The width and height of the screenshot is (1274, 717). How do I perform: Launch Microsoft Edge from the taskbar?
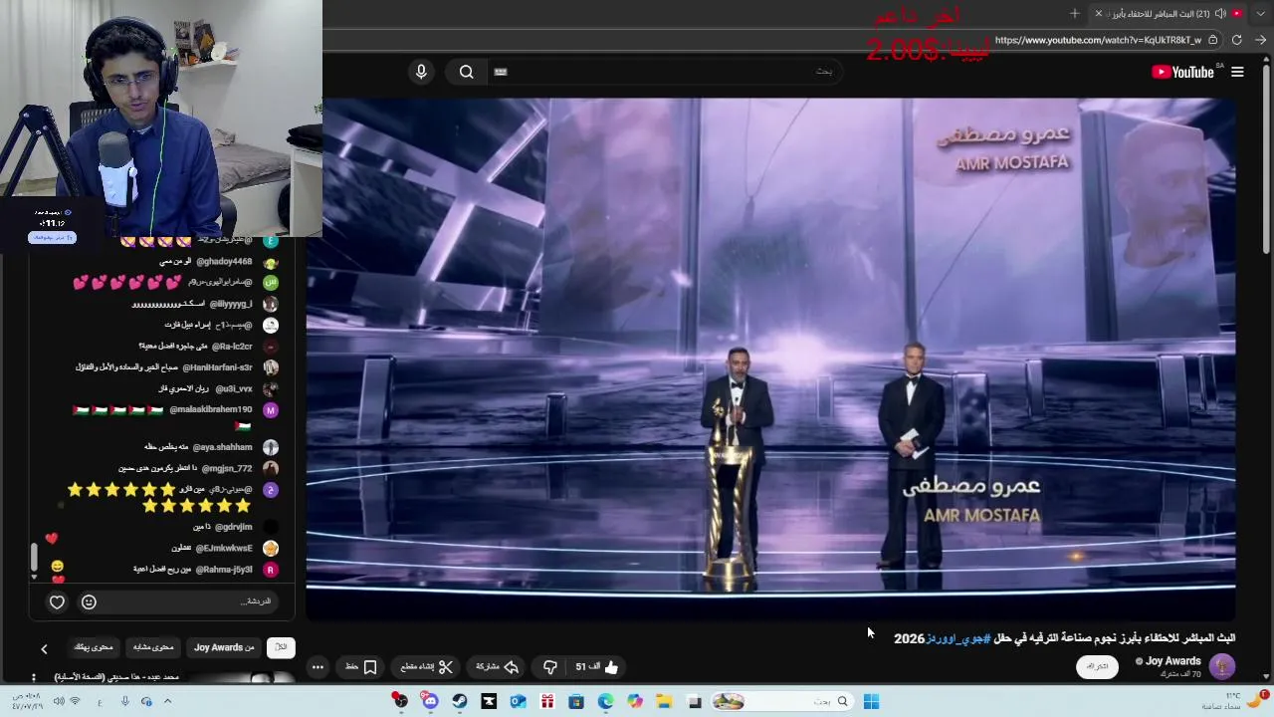click(x=605, y=701)
